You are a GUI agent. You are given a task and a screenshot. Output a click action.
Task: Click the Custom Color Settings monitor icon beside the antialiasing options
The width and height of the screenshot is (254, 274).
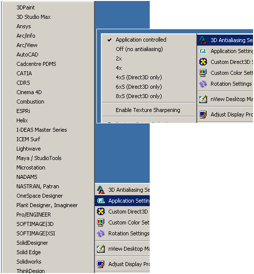click(x=203, y=73)
